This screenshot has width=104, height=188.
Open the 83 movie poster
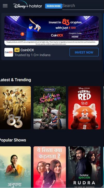15,108
